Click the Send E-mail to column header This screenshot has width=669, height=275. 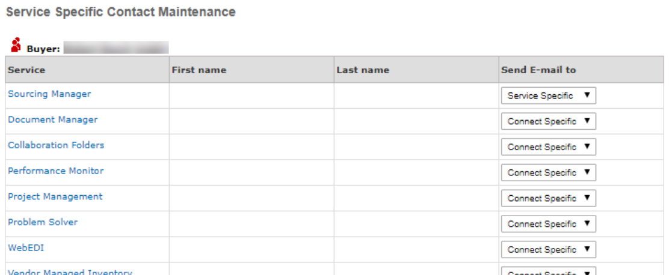538,70
